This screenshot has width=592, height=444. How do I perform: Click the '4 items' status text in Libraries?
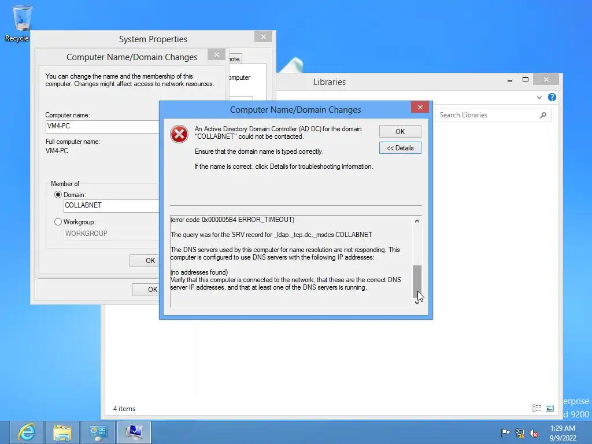(124, 409)
